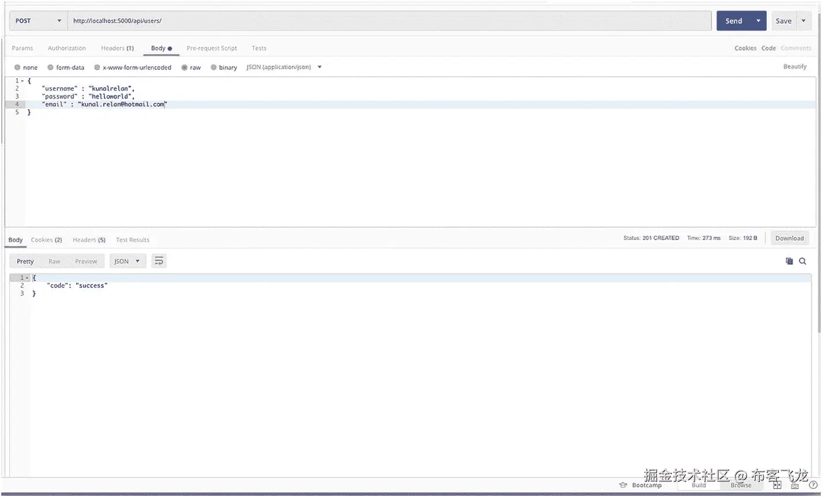Switch to Build mode
Image resolution: width=822 pixels, height=497 pixels.
tap(699, 485)
